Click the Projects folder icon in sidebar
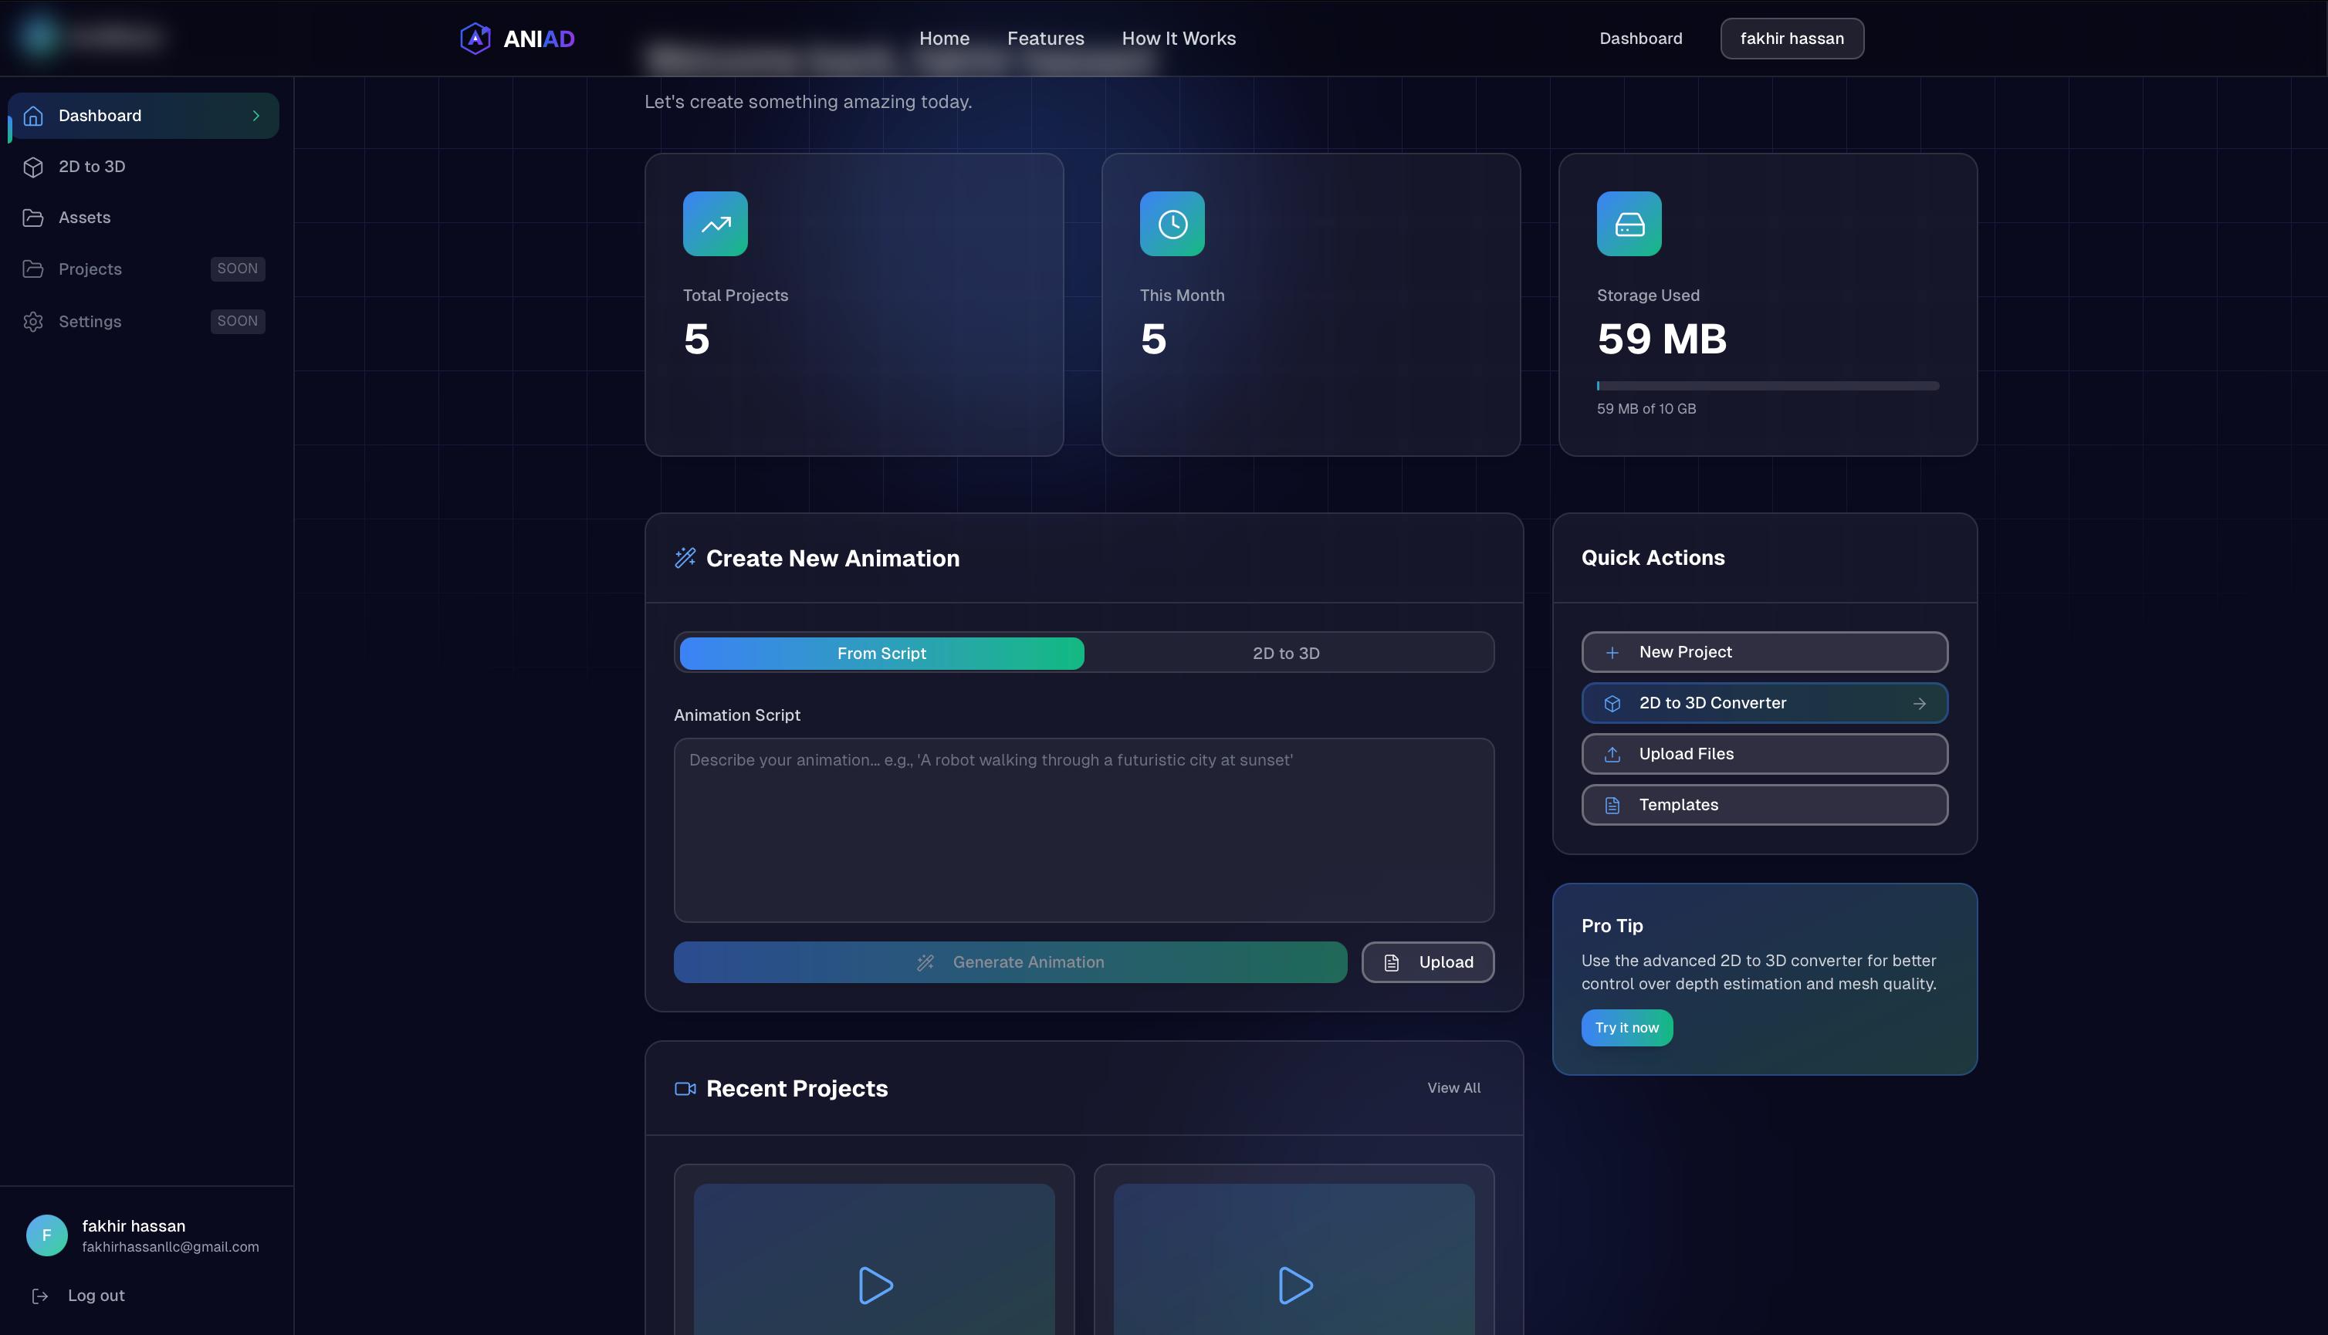Viewport: 2328px width, 1335px height. (33, 269)
